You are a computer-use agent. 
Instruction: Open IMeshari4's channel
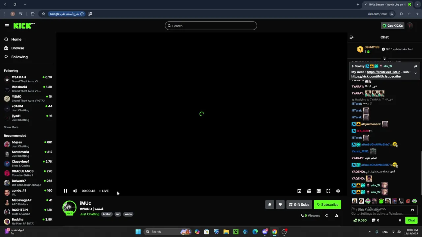tap(28, 89)
